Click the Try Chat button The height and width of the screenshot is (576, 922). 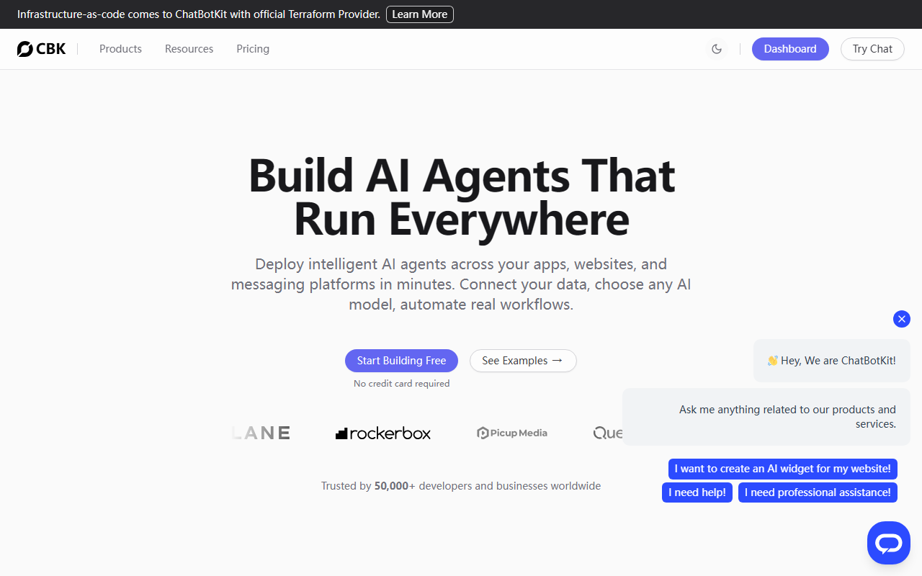coord(872,49)
